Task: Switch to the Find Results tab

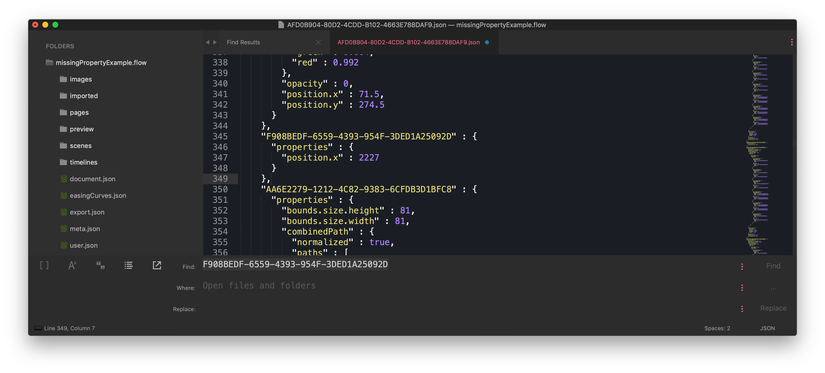Action: click(243, 42)
